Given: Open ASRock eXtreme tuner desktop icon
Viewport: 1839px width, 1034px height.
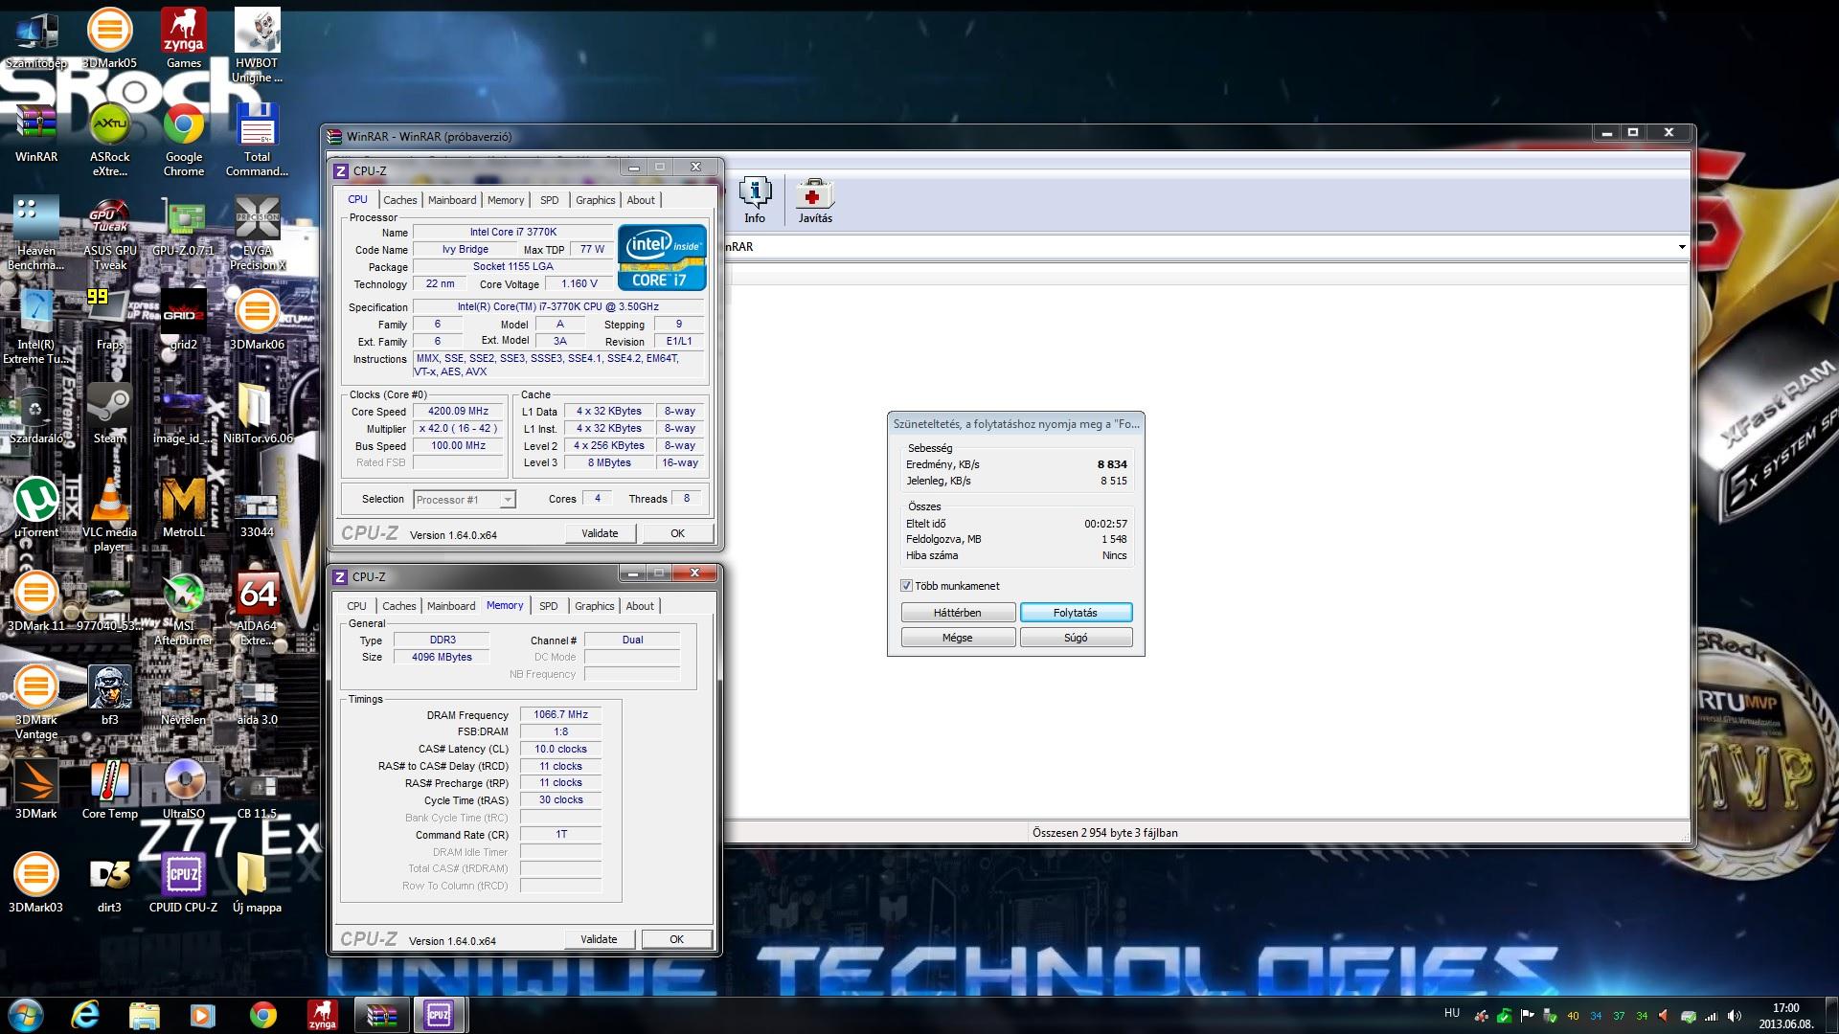Looking at the screenshot, I should click(x=109, y=140).
